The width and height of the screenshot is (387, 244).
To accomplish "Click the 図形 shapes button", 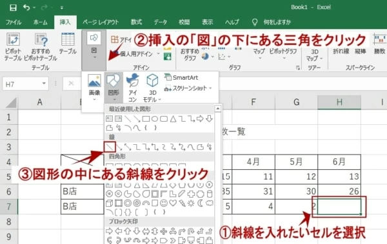I will click(114, 88).
